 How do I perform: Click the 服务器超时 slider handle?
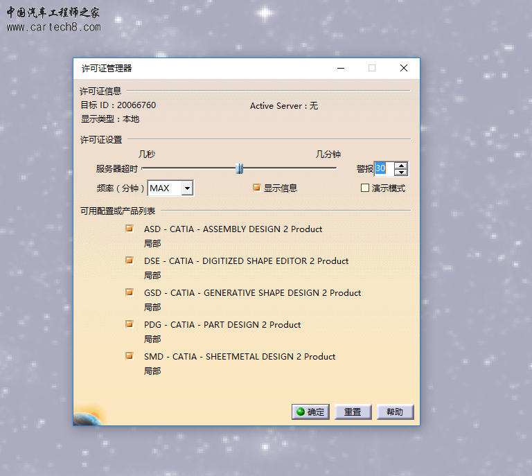239,168
